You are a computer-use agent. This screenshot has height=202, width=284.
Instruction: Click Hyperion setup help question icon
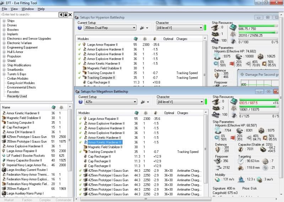pyautogui.click(x=80, y=28)
